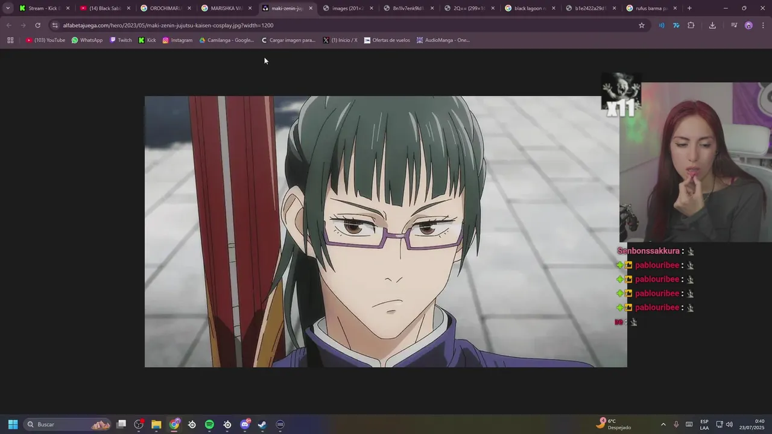Open Discord from the taskbar
772x434 pixels.
click(x=245, y=424)
